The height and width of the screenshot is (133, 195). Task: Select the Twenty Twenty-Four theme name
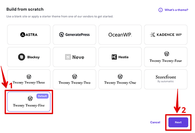(x=166, y=61)
